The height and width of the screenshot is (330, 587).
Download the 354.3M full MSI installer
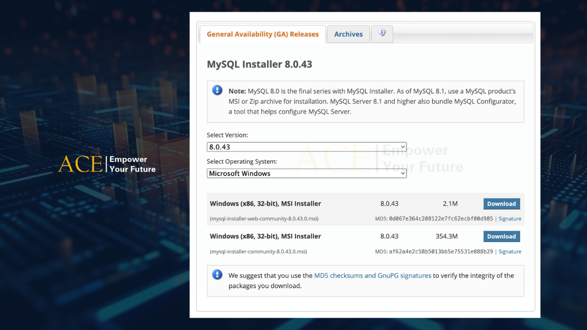(501, 237)
